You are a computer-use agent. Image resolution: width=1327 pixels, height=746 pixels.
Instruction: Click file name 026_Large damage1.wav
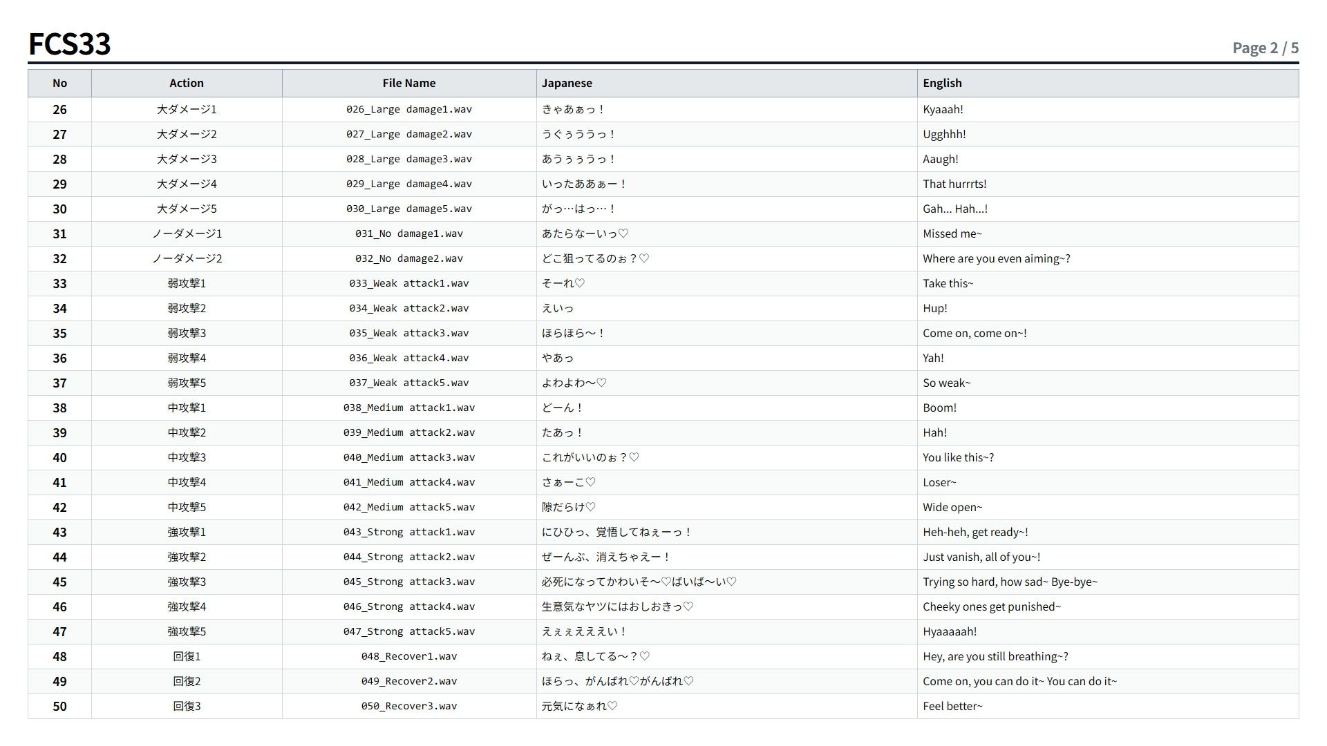[x=409, y=109]
